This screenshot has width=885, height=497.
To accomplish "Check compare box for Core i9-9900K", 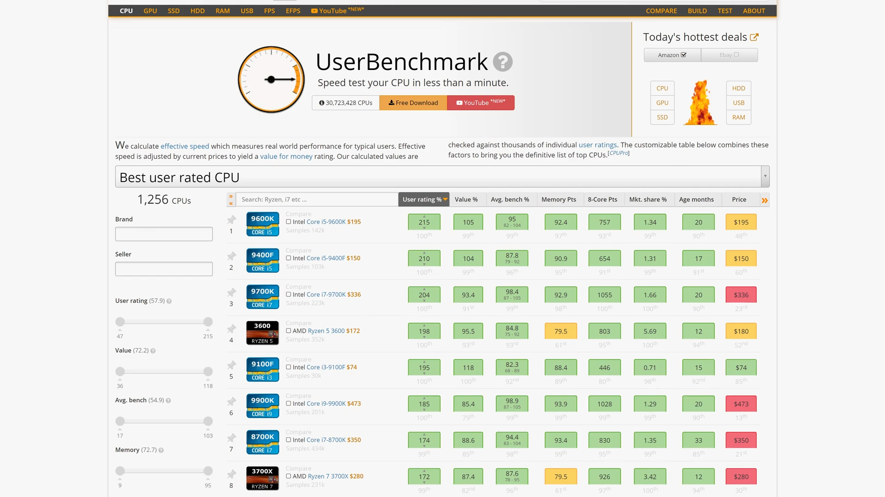I will (289, 403).
